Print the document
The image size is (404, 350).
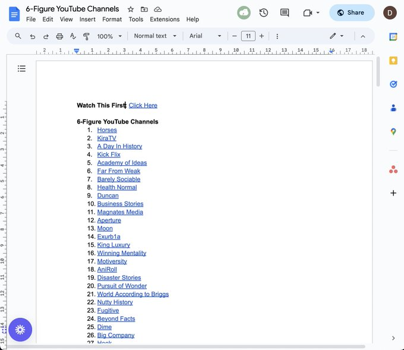point(59,36)
